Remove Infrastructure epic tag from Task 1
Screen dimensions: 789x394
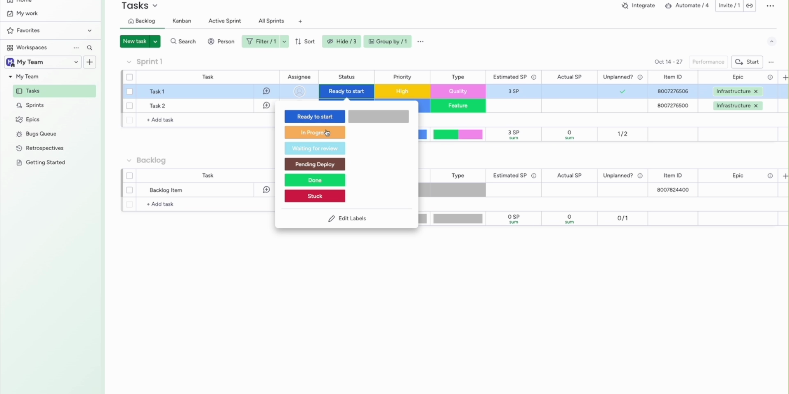[756, 92]
